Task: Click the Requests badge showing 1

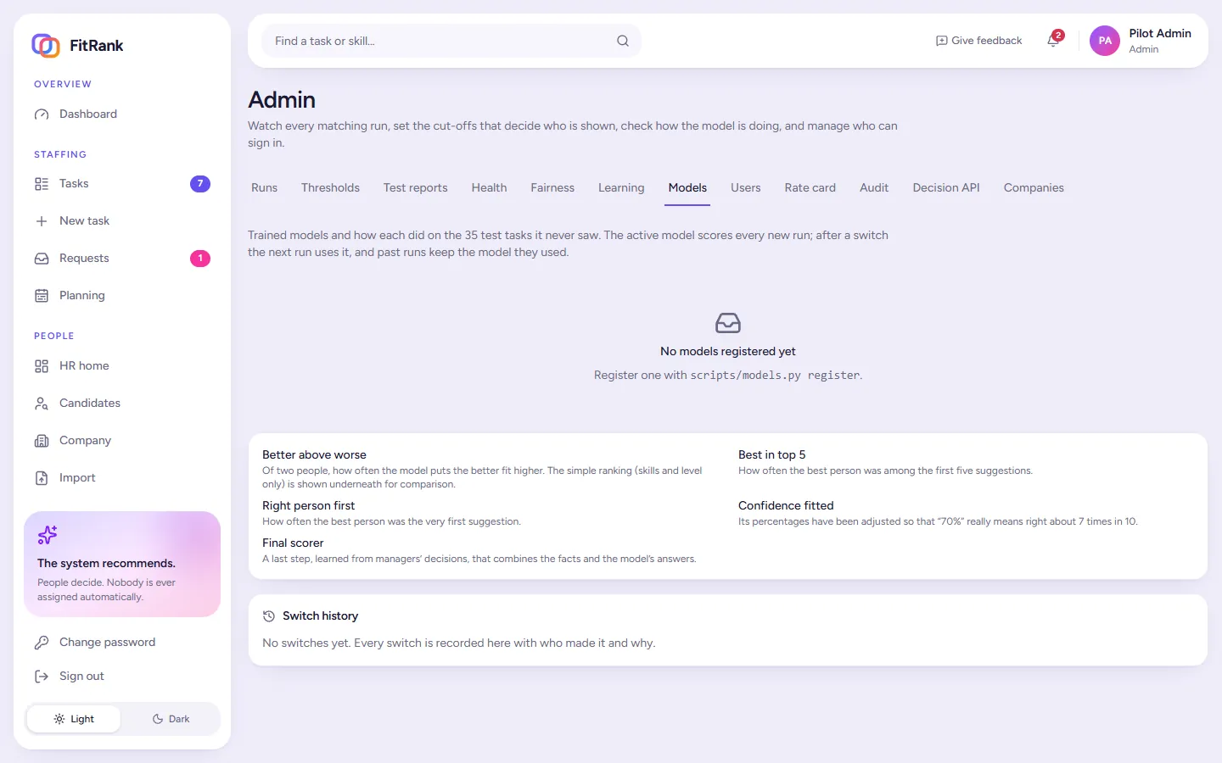Action: coord(200,259)
